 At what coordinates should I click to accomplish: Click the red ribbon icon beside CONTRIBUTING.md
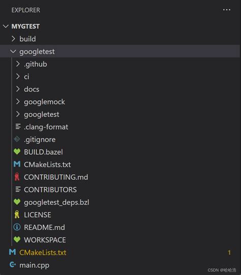pyautogui.click(x=17, y=177)
